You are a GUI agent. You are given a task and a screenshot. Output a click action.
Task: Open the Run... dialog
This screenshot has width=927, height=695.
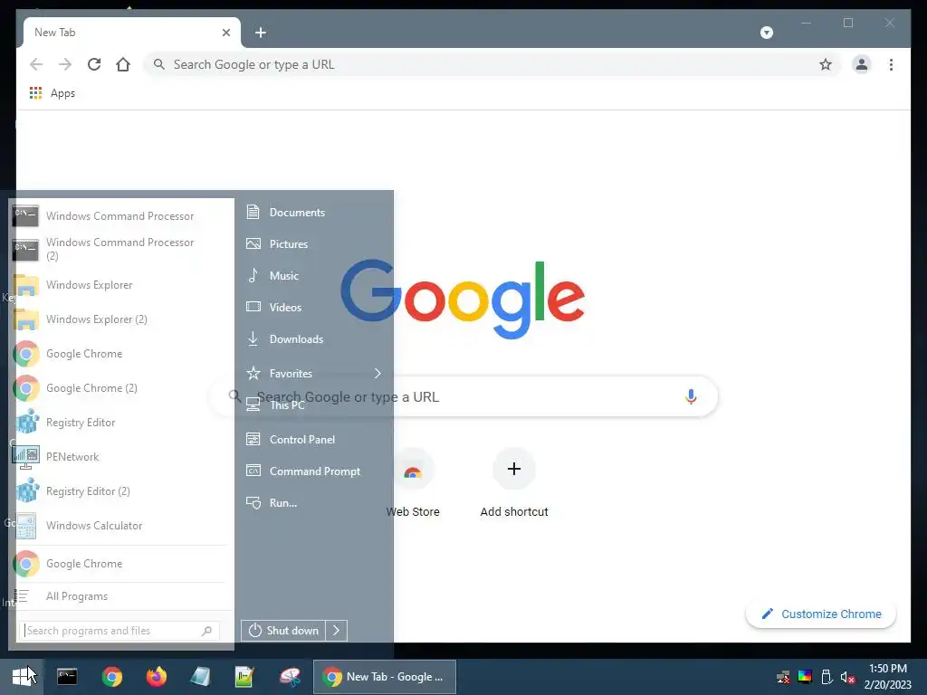pos(313,503)
